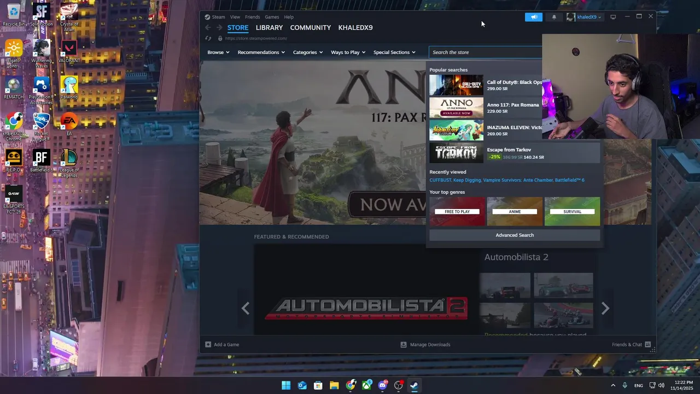The height and width of the screenshot is (394, 700).
Task: Expand the Special Sections dropdown
Action: (394, 53)
